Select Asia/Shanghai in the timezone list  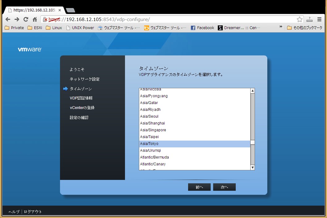click(x=195, y=123)
